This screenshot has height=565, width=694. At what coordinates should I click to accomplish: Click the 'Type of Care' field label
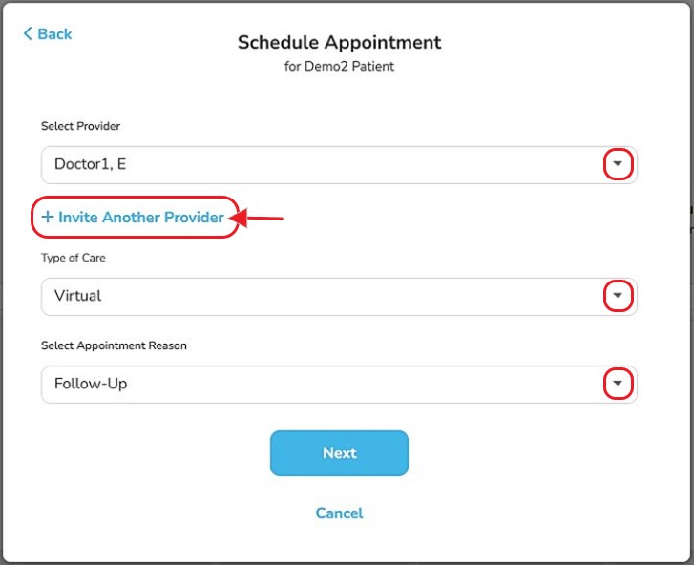click(x=72, y=258)
